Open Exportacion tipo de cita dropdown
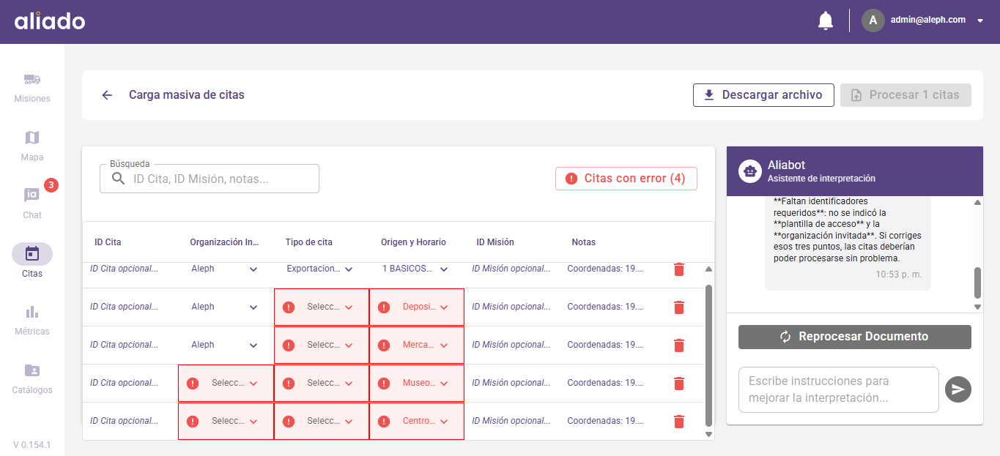Screen dimensions: 1000x456 click(320, 269)
